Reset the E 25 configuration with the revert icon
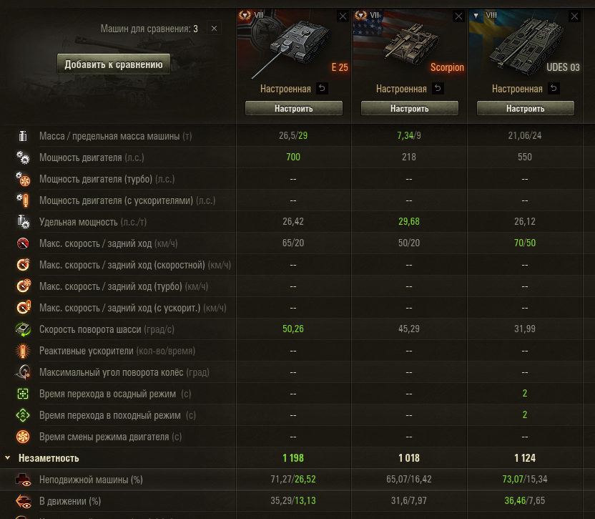The height and width of the screenshot is (519, 595). [323, 89]
